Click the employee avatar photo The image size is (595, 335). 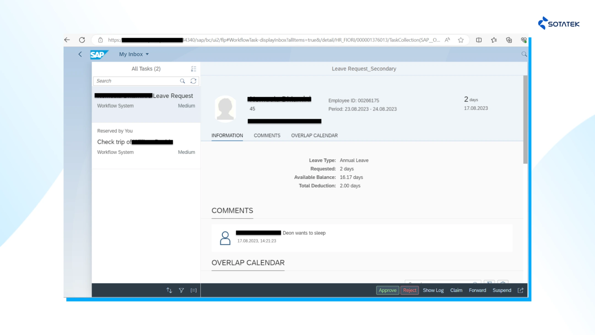[225, 109]
